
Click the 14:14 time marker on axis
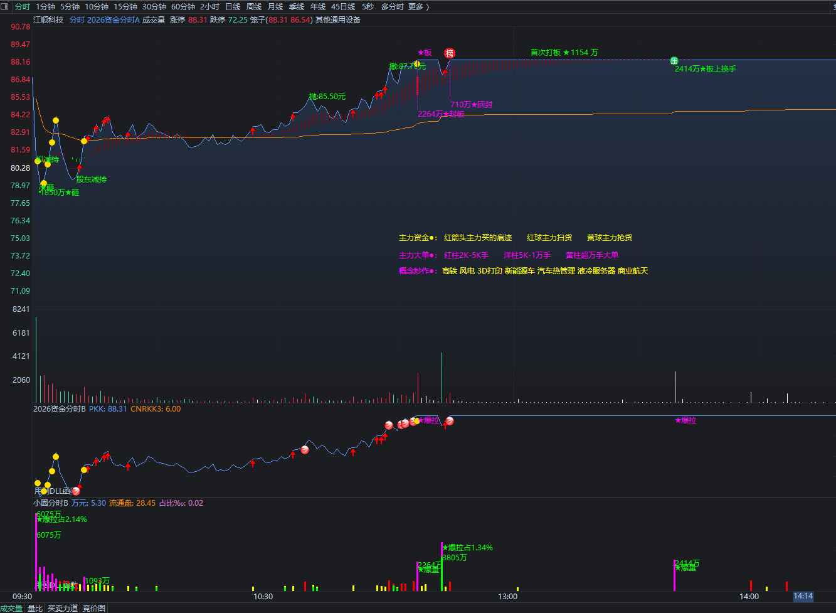coord(803,596)
